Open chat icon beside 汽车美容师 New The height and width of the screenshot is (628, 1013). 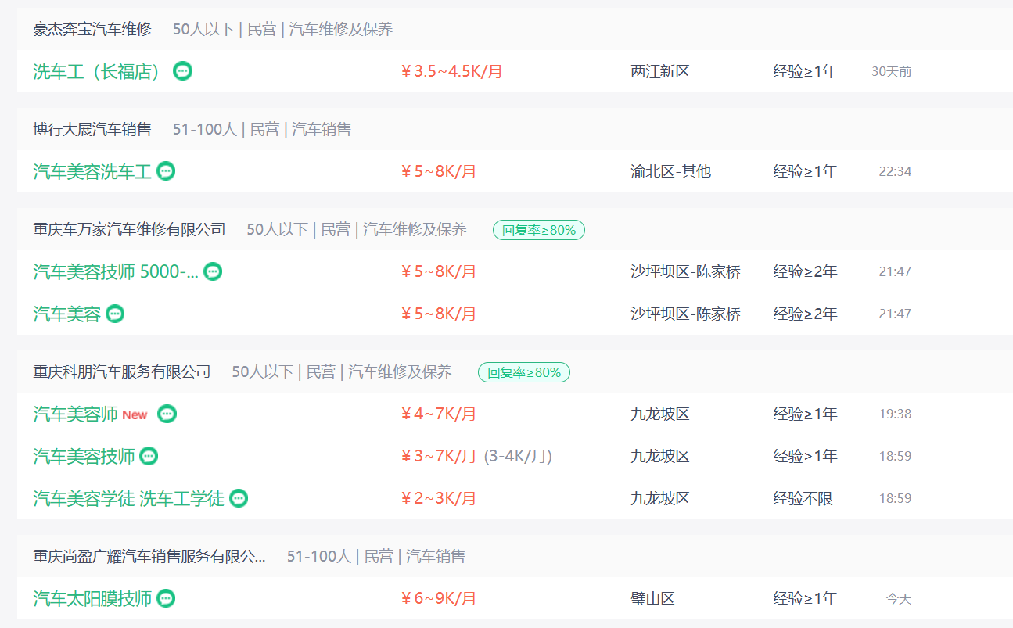pyautogui.click(x=167, y=414)
